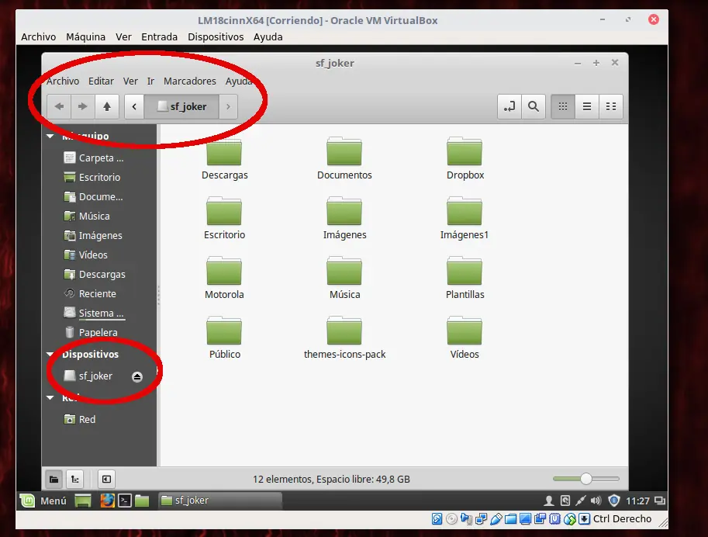The width and height of the screenshot is (708, 537).
Task: Show places in the sidebar
Action: (x=54, y=479)
